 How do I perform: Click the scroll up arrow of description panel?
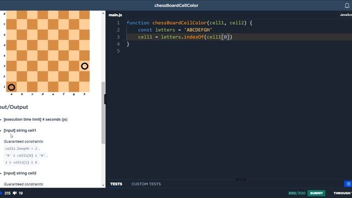click(103, 13)
